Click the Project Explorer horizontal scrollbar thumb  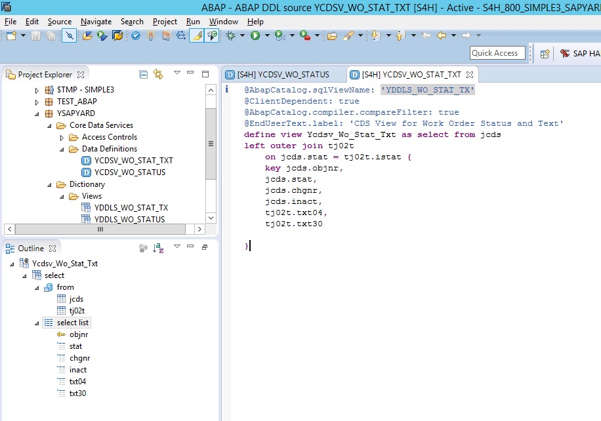click(100, 229)
